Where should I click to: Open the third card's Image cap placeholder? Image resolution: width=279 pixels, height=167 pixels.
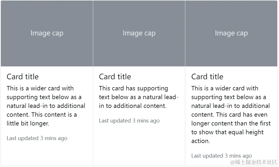231,33
